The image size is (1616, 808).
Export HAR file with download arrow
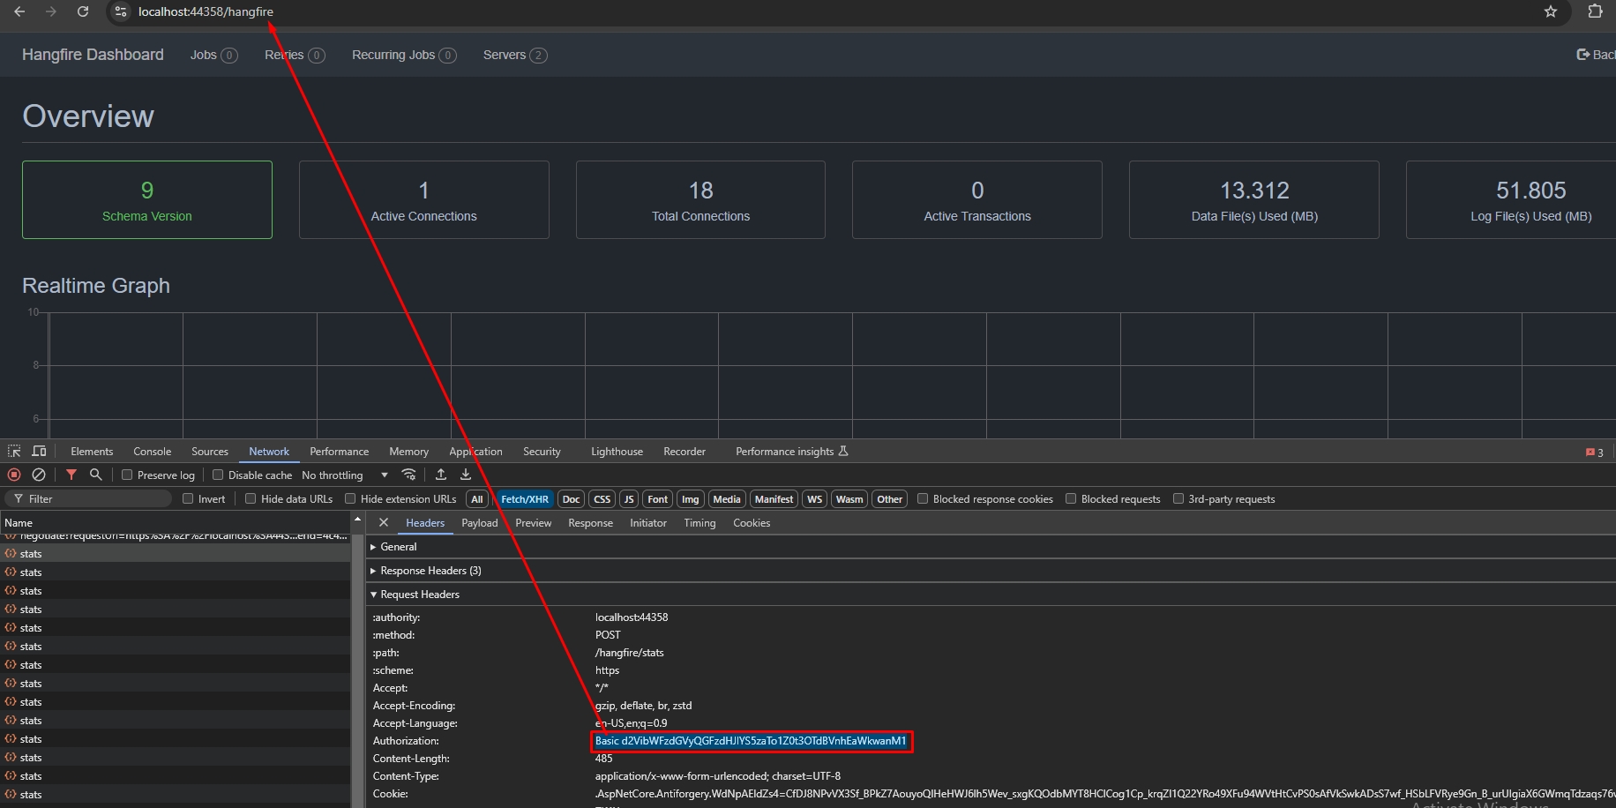pos(466,475)
